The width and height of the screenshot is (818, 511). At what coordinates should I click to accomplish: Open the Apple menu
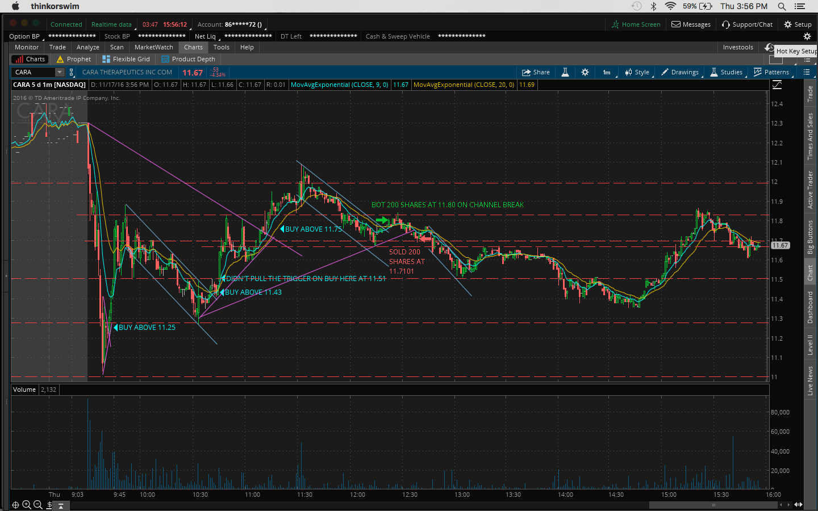15,6
